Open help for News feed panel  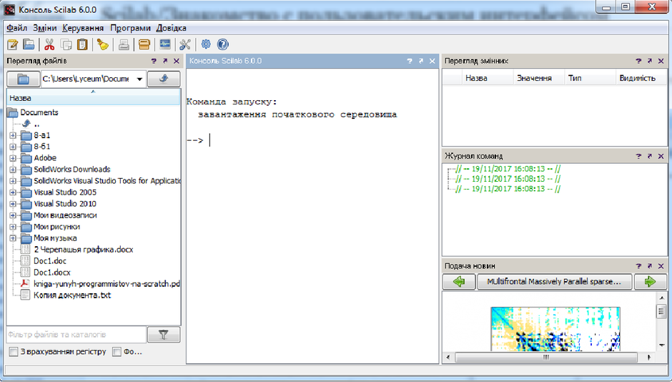(x=638, y=266)
